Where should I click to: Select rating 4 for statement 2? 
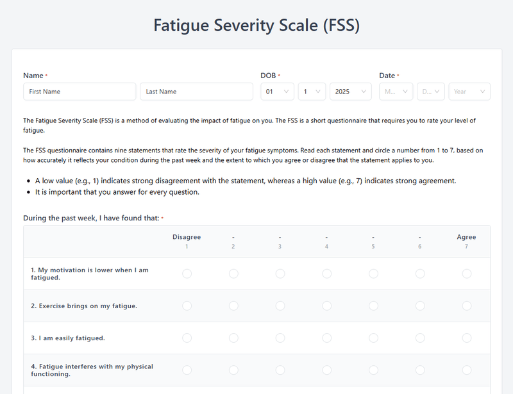[327, 306]
